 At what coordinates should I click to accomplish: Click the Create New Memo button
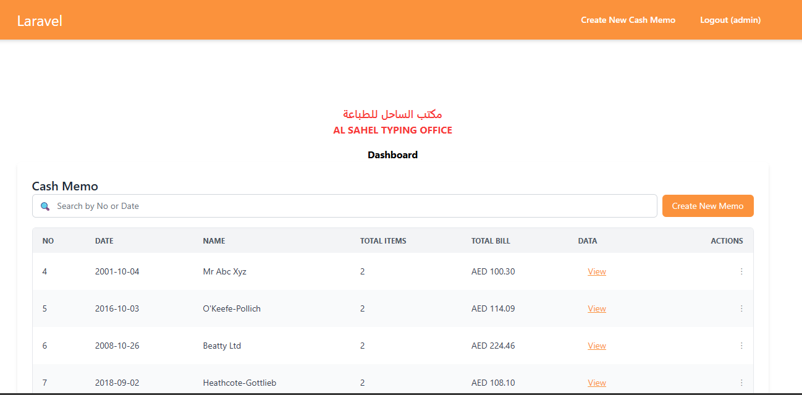[707, 205]
